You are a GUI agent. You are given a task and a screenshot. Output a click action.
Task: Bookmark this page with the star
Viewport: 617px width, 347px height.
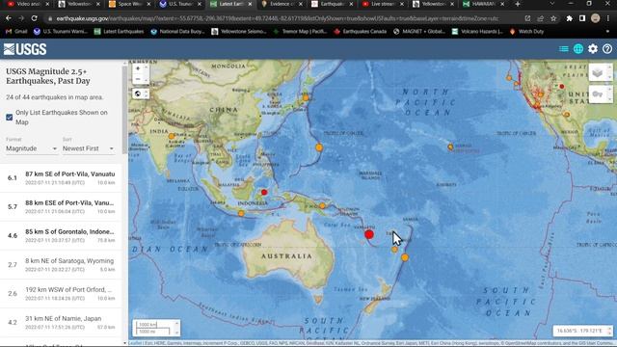553,18
